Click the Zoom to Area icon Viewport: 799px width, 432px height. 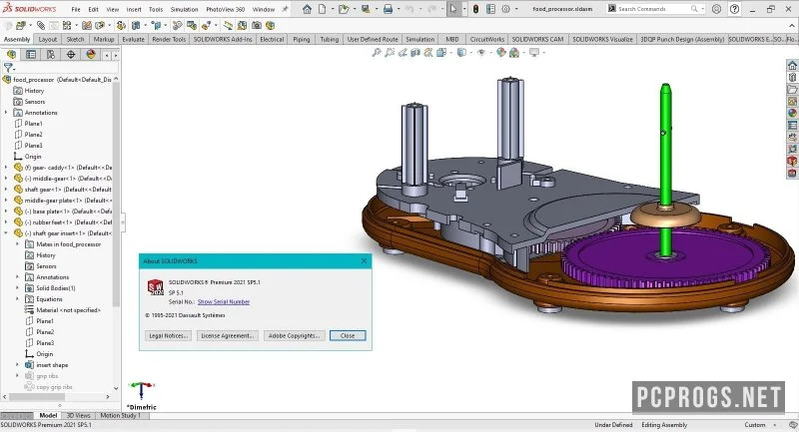pyautogui.click(x=390, y=53)
